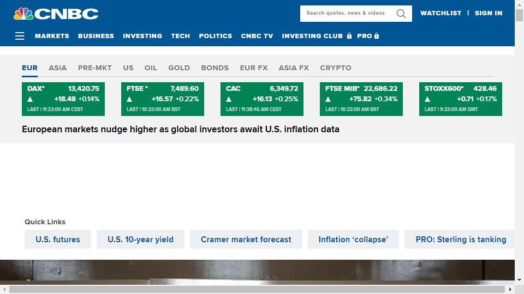The width and height of the screenshot is (524, 294).
Task: Click the DAX up-arrow indicator
Action: pyautogui.click(x=30, y=99)
